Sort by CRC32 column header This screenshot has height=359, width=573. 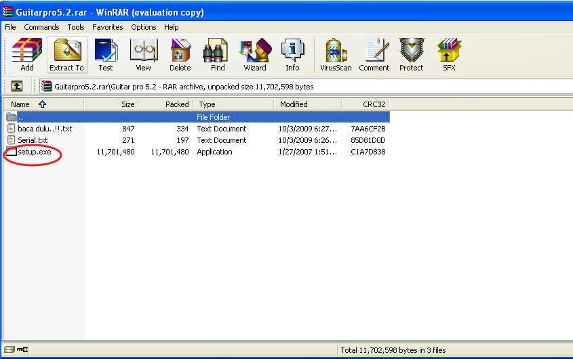tap(365, 104)
